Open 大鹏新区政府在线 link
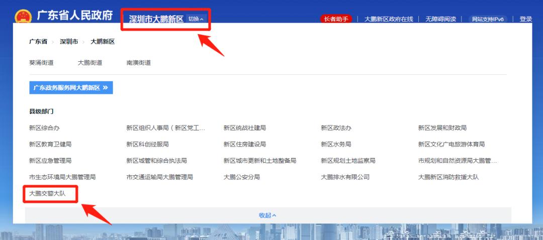The image size is (543, 240). pyautogui.click(x=389, y=19)
